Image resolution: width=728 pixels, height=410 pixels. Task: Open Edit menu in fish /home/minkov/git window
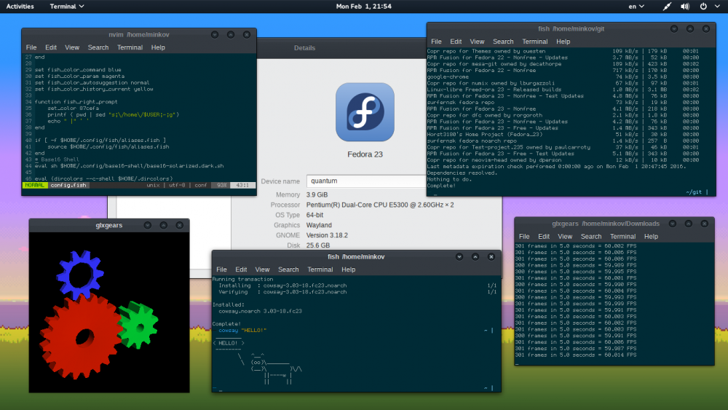(456, 42)
